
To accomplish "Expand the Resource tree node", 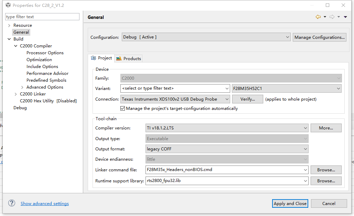I will (9, 25).
